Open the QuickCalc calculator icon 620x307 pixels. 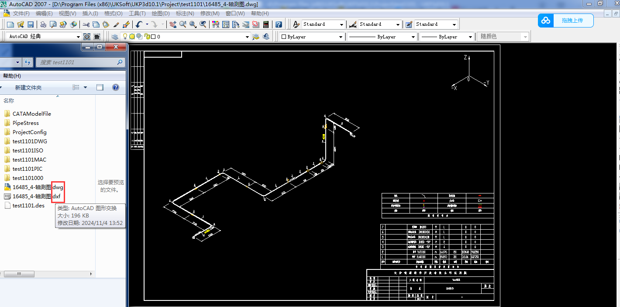(x=265, y=24)
